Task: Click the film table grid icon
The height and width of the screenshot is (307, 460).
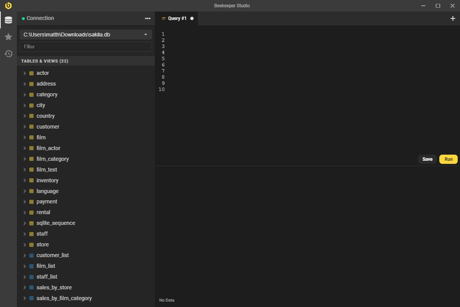Action: tap(31, 138)
